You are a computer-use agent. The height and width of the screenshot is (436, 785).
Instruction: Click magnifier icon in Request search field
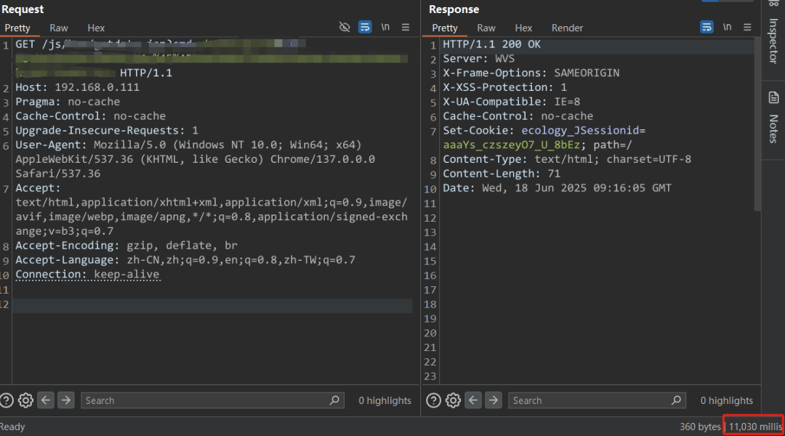coord(334,400)
